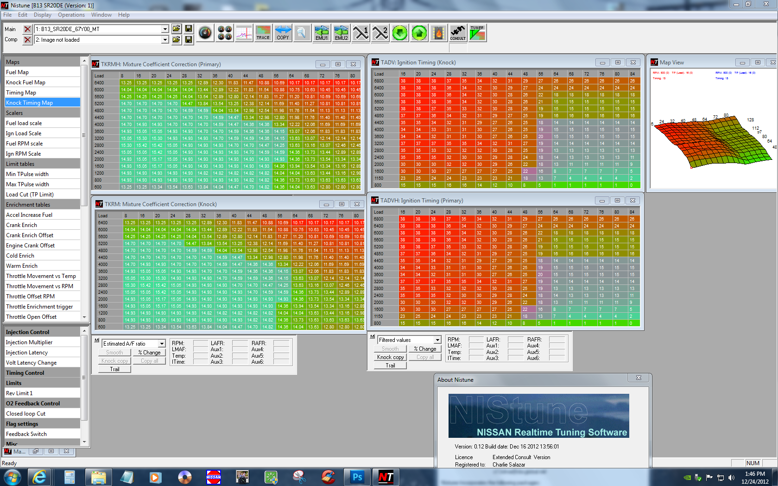Unload comparison image with red X
This screenshot has height=486, width=778.
click(x=27, y=40)
